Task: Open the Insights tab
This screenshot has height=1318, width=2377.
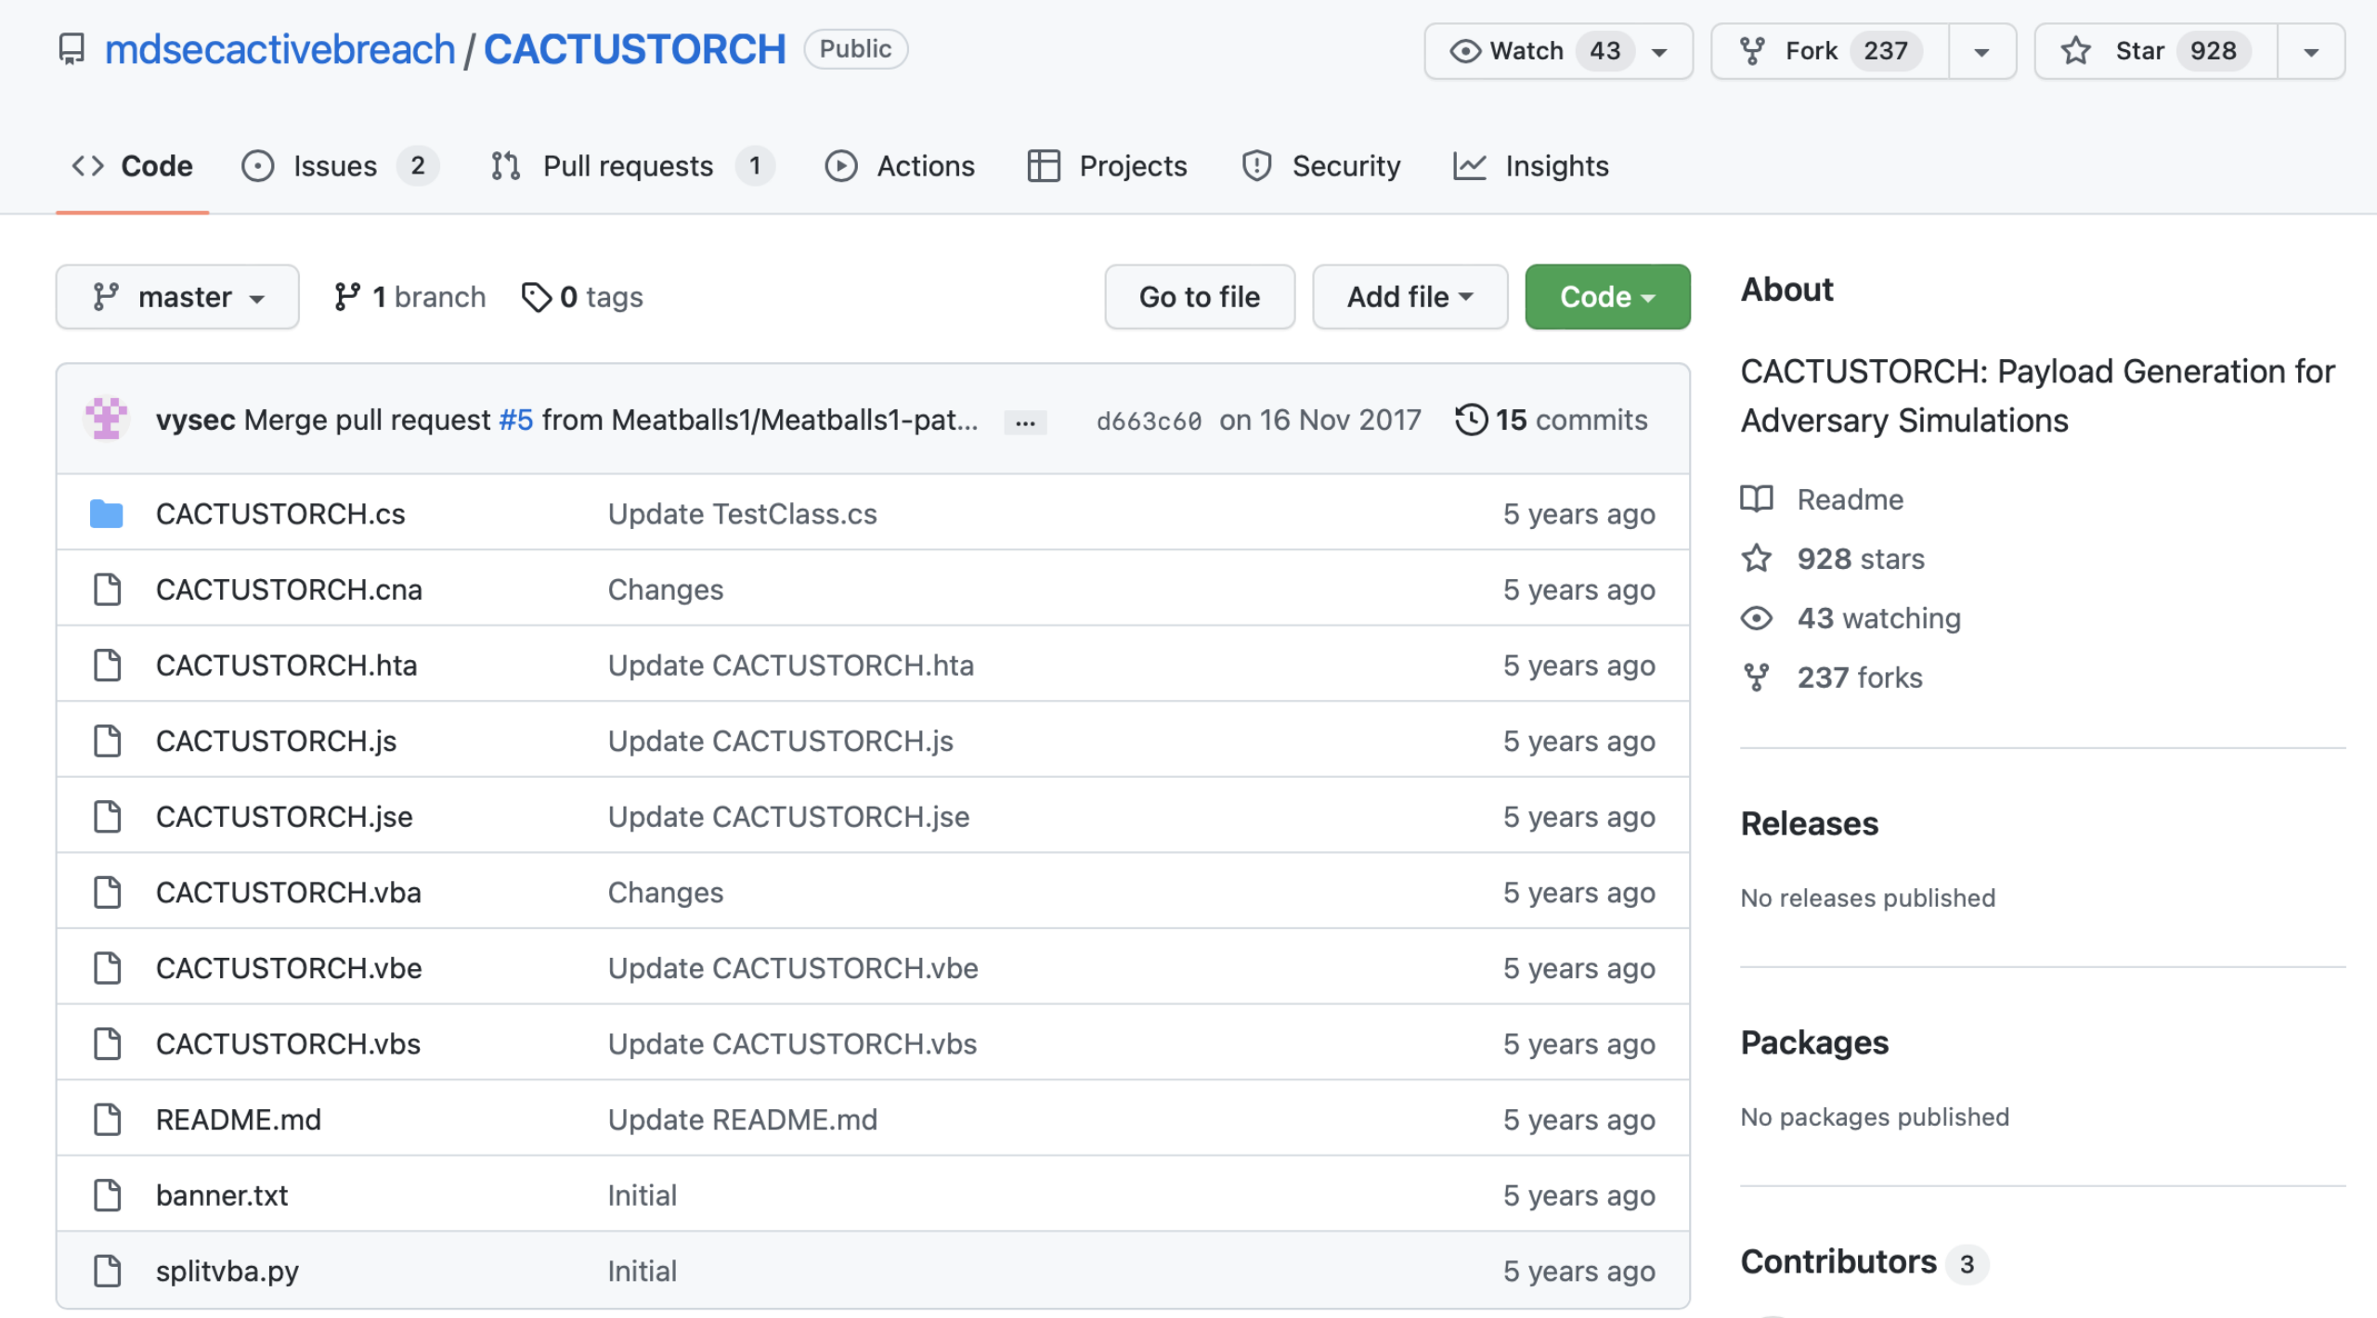Action: pyautogui.click(x=1531, y=166)
